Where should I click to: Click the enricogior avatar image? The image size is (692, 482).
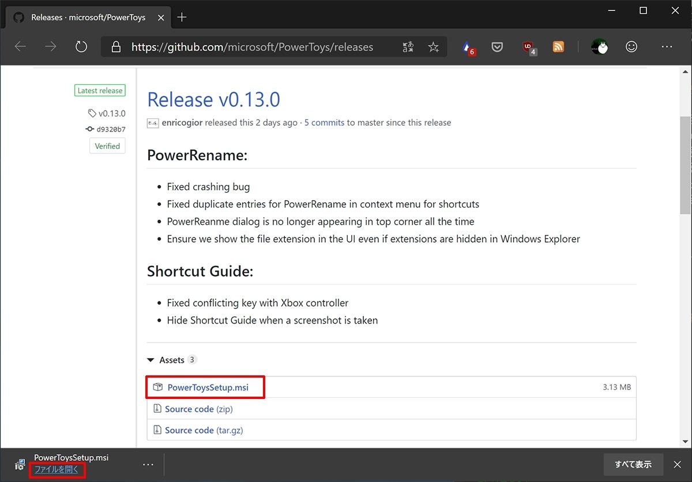pyautogui.click(x=153, y=123)
